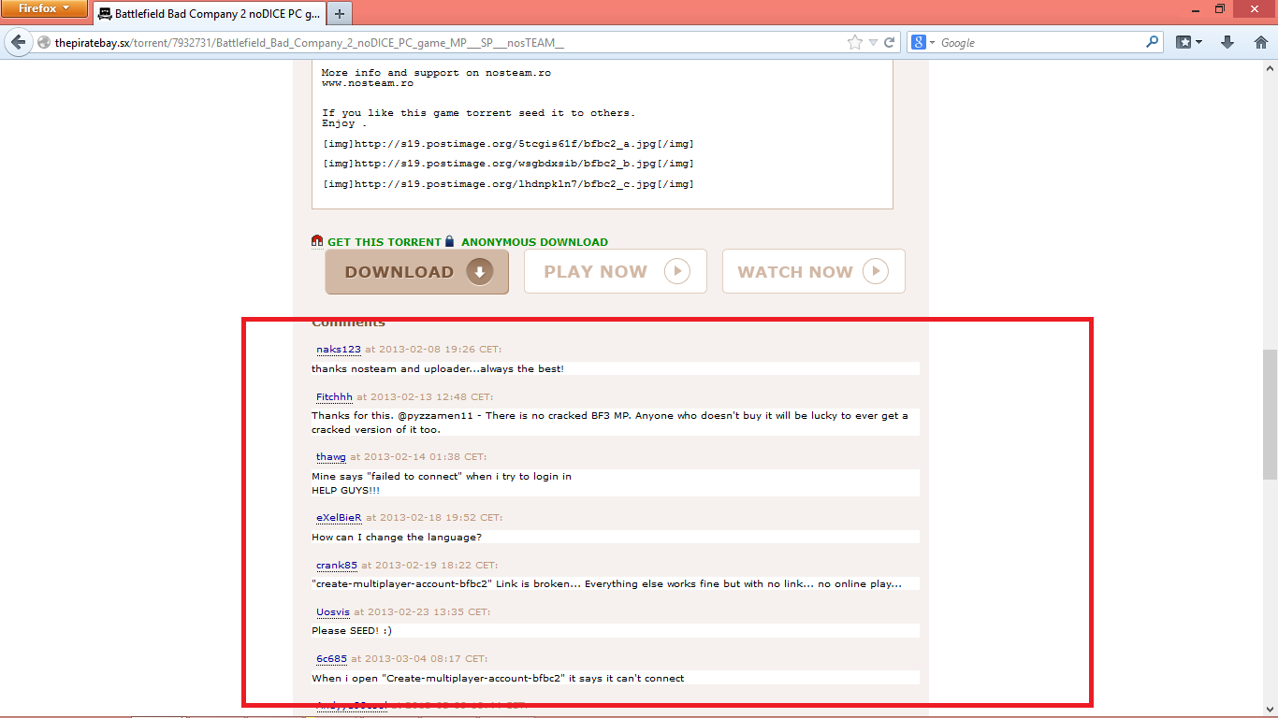The image size is (1278, 718).
Task: Click the red magnet icon
Action: [x=317, y=241]
